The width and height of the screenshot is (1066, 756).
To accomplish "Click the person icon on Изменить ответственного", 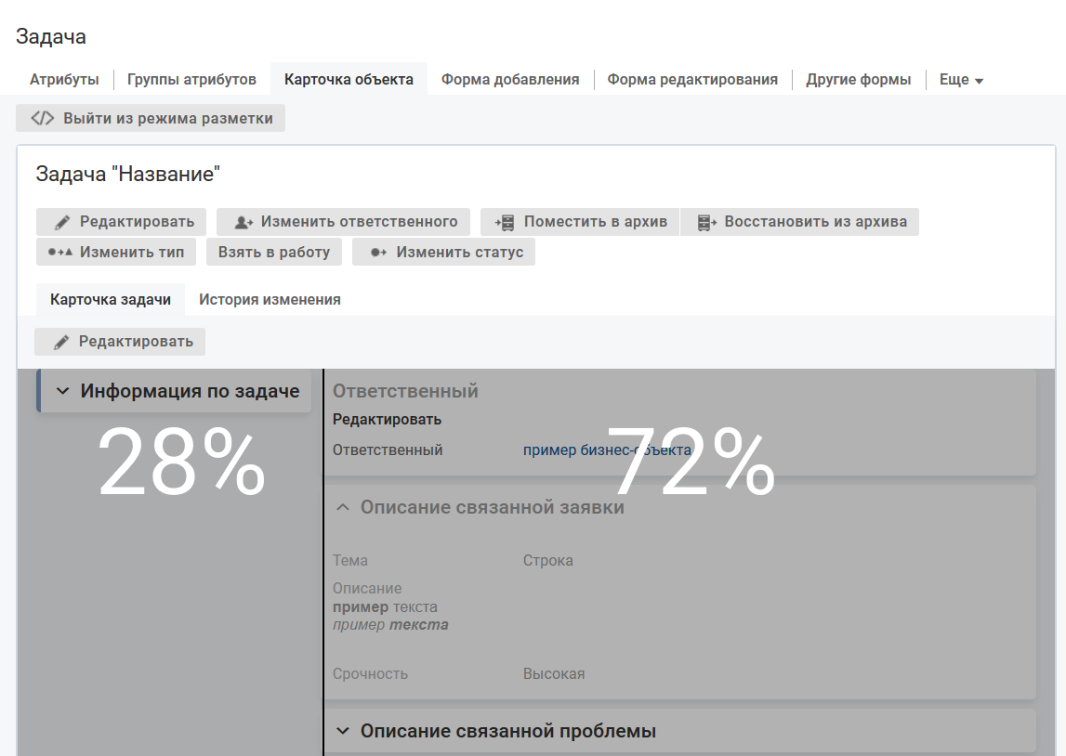I will pyautogui.click(x=243, y=222).
